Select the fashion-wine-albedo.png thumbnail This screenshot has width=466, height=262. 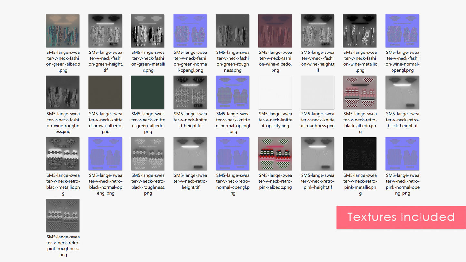pyautogui.click(x=275, y=31)
